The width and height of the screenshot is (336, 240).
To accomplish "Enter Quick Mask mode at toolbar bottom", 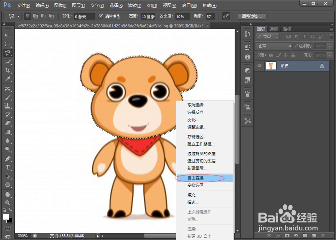I will 8,228.
